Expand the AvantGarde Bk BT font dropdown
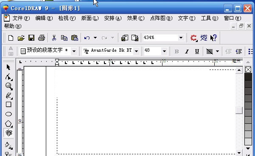The width and height of the screenshot is (255, 156). pyautogui.click(x=137, y=51)
